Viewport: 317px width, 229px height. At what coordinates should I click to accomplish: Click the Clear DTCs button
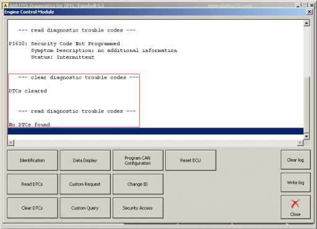tap(32, 208)
